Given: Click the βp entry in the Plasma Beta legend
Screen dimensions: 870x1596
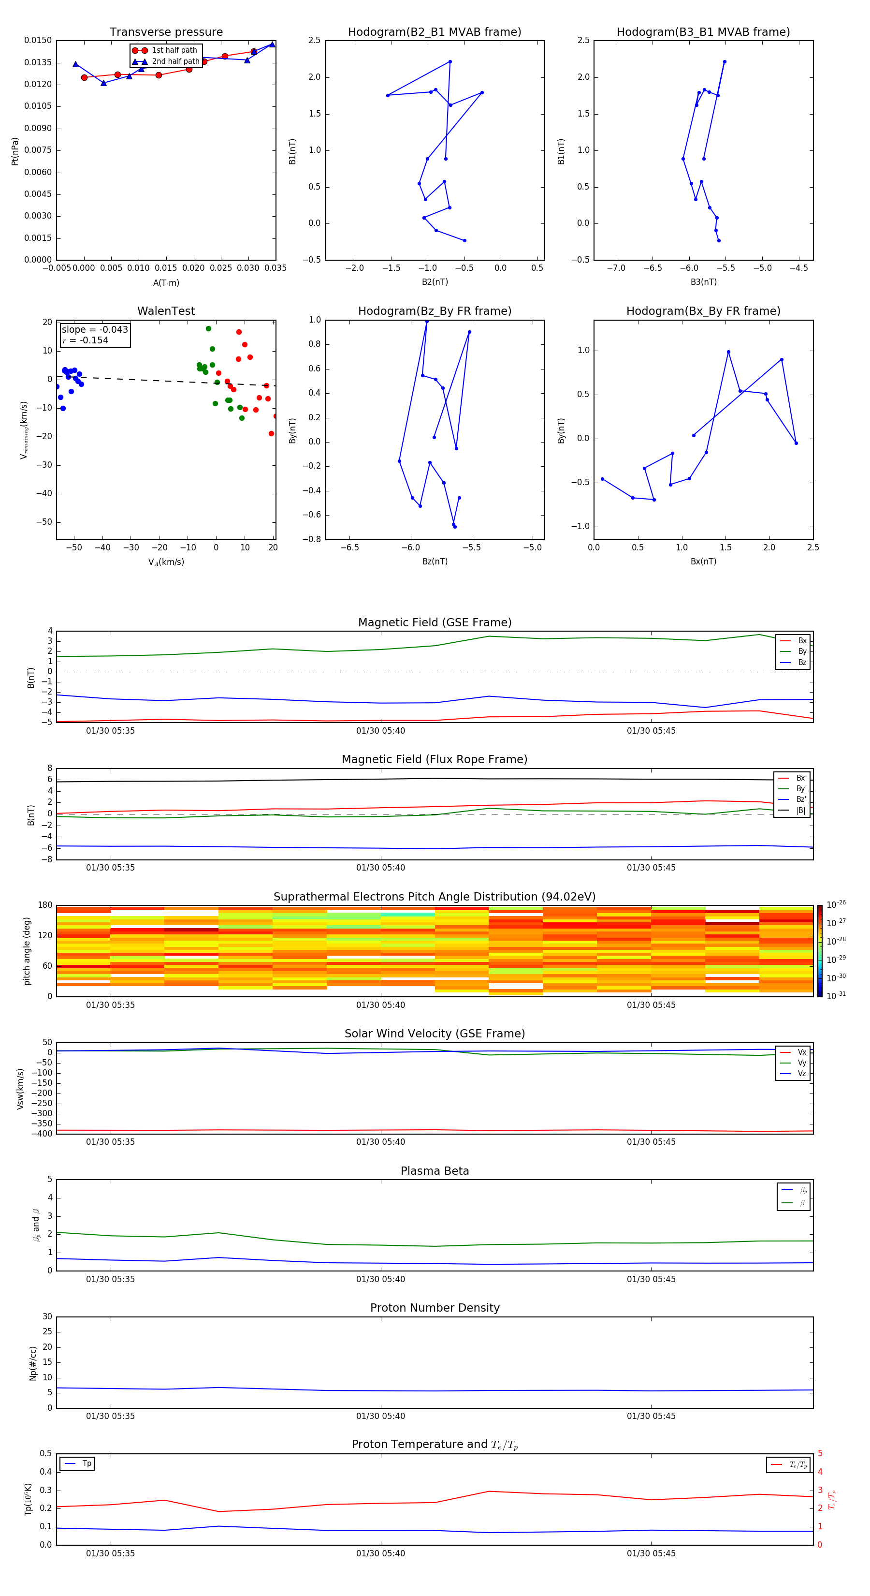Looking at the screenshot, I should tap(794, 1190).
